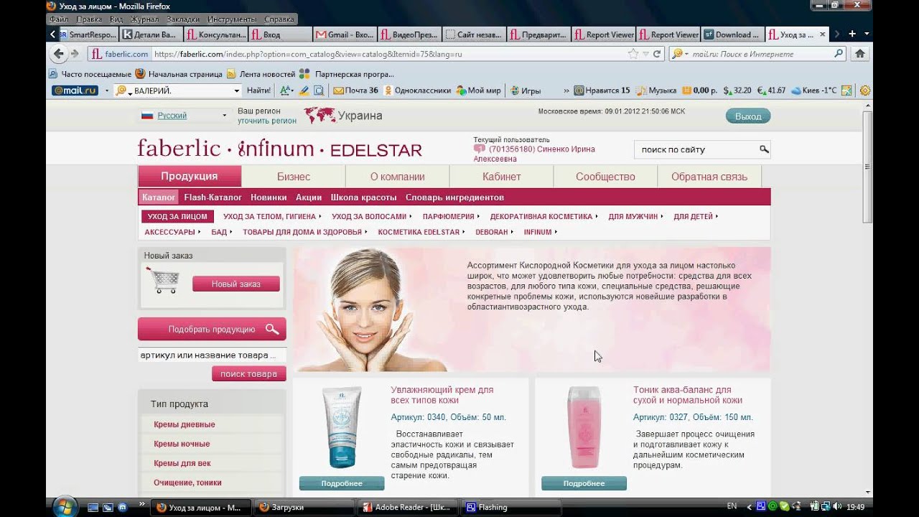
Task: Open the Firefox home page icon
Action: click(x=859, y=54)
